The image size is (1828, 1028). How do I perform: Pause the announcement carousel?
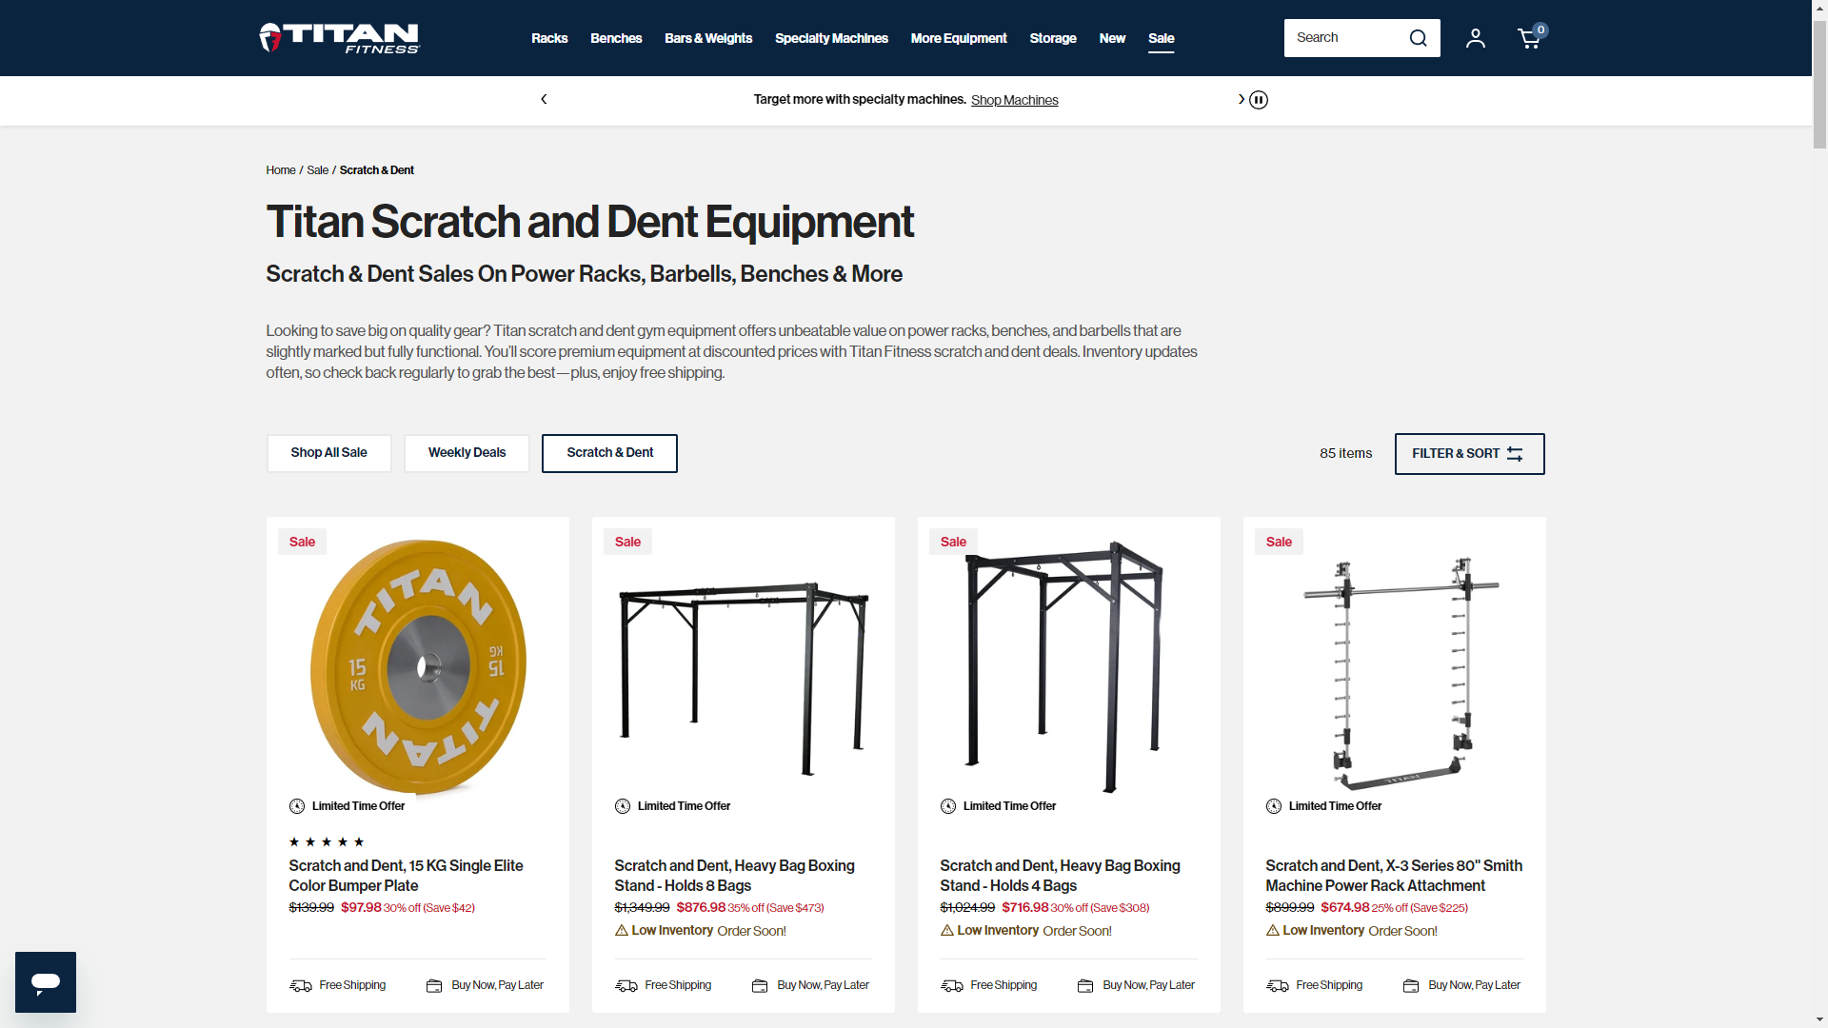[x=1259, y=100]
